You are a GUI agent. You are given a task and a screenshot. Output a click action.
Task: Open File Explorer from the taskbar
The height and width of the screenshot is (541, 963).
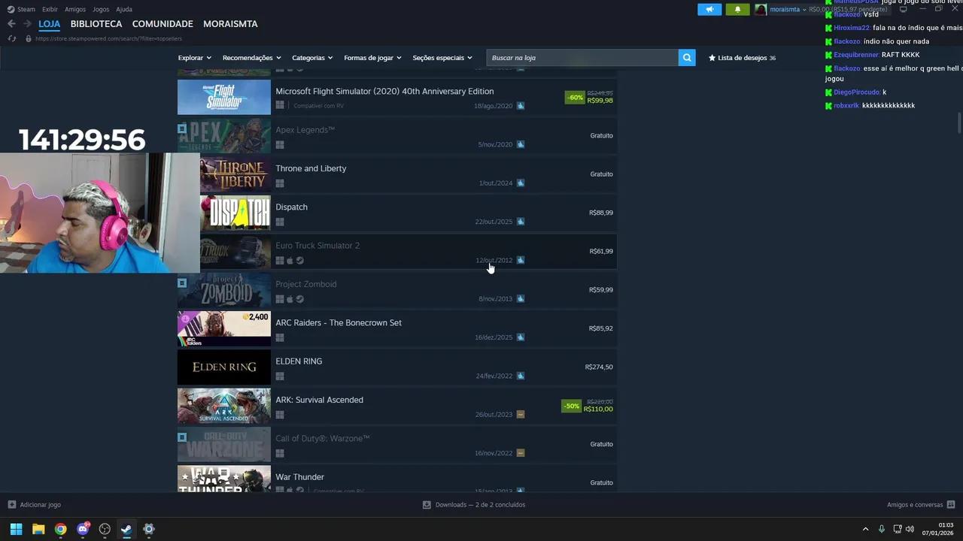[x=38, y=529]
